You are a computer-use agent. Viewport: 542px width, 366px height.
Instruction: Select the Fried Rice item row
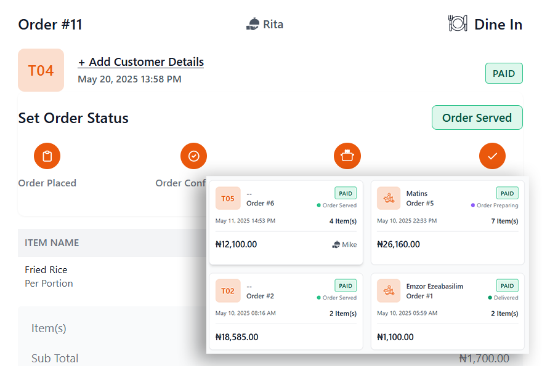click(49, 276)
